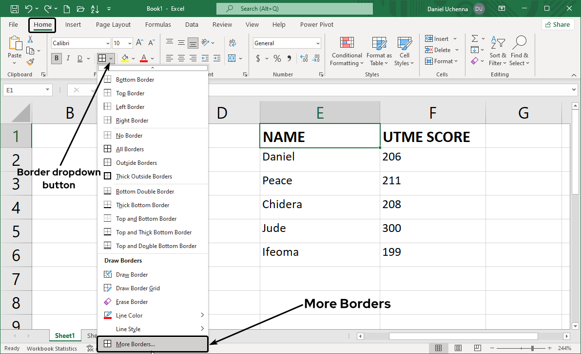Open the font size dropdown

(x=129, y=43)
